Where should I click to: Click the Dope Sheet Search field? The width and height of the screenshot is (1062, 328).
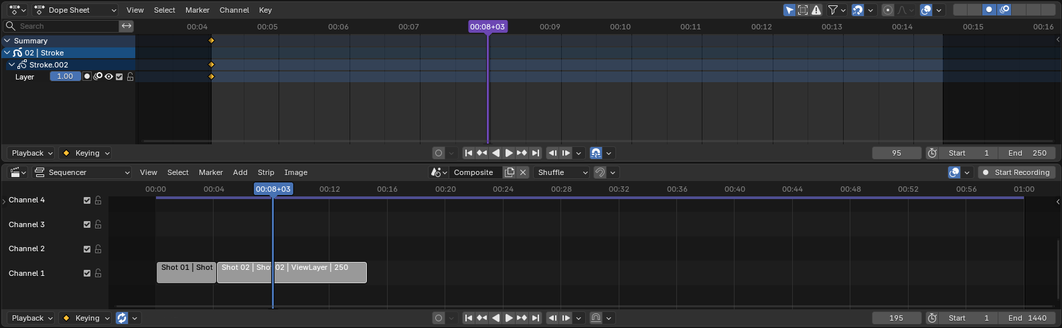pos(62,26)
